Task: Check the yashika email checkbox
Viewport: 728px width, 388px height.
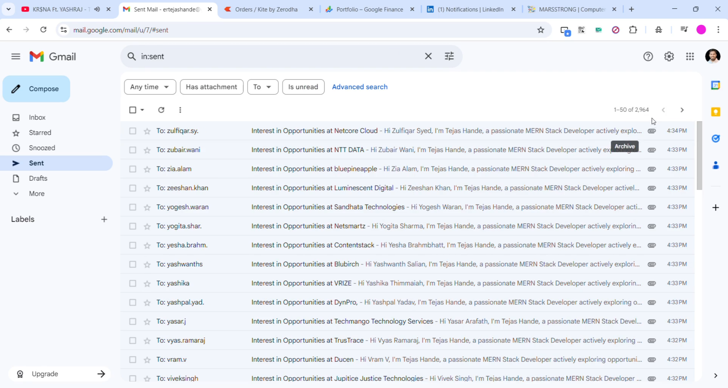Action: pyautogui.click(x=133, y=283)
